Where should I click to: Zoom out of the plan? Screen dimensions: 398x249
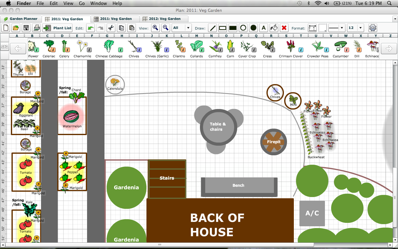pos(166,28)
